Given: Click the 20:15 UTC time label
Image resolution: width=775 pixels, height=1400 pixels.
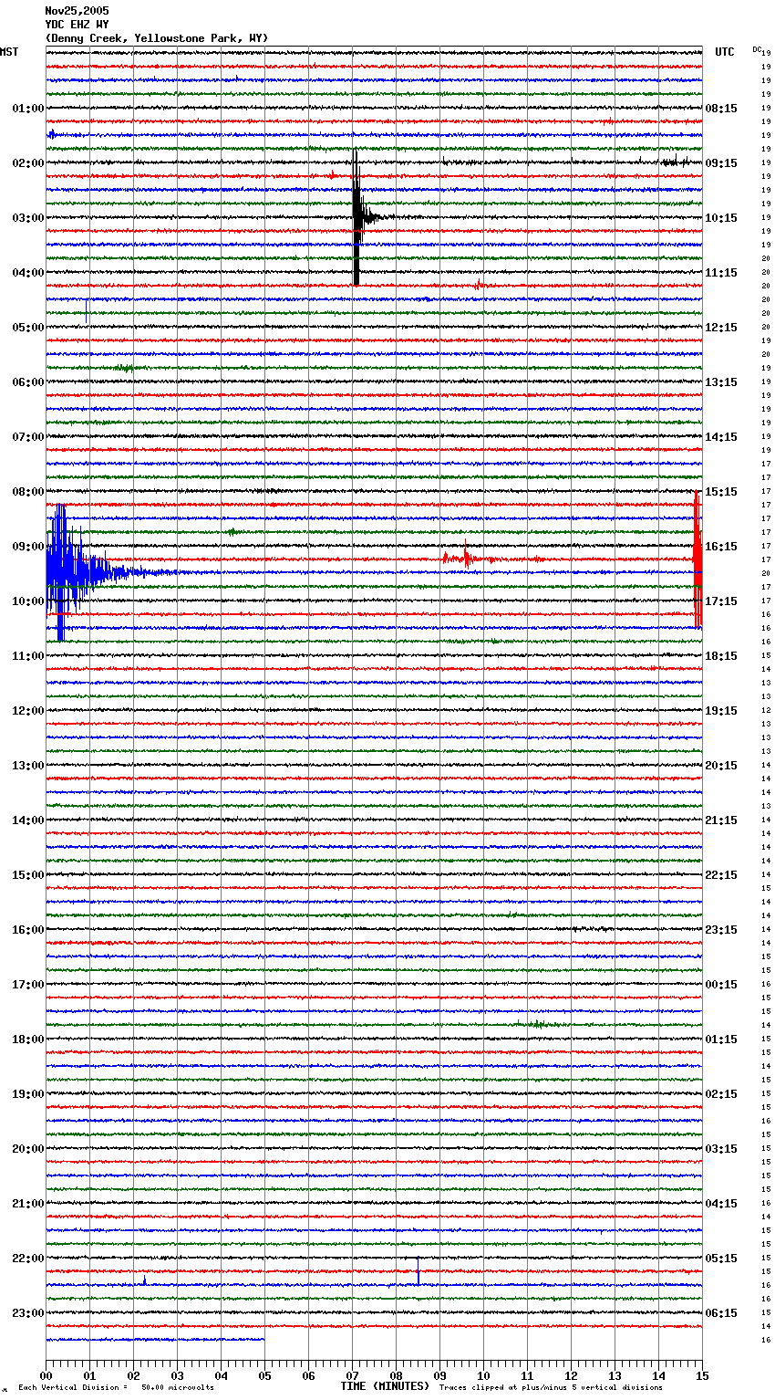Looking at the screenshot, I should [x=721, y=766].
